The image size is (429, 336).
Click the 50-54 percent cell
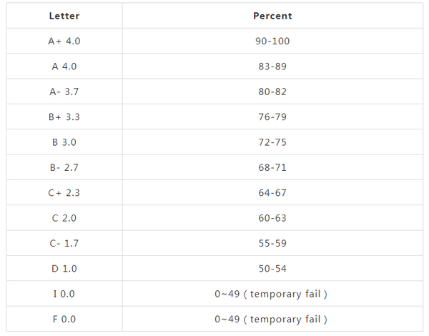[272, 269]
